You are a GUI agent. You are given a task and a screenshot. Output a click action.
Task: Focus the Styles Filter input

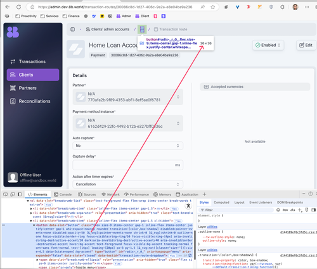(236, 210)
